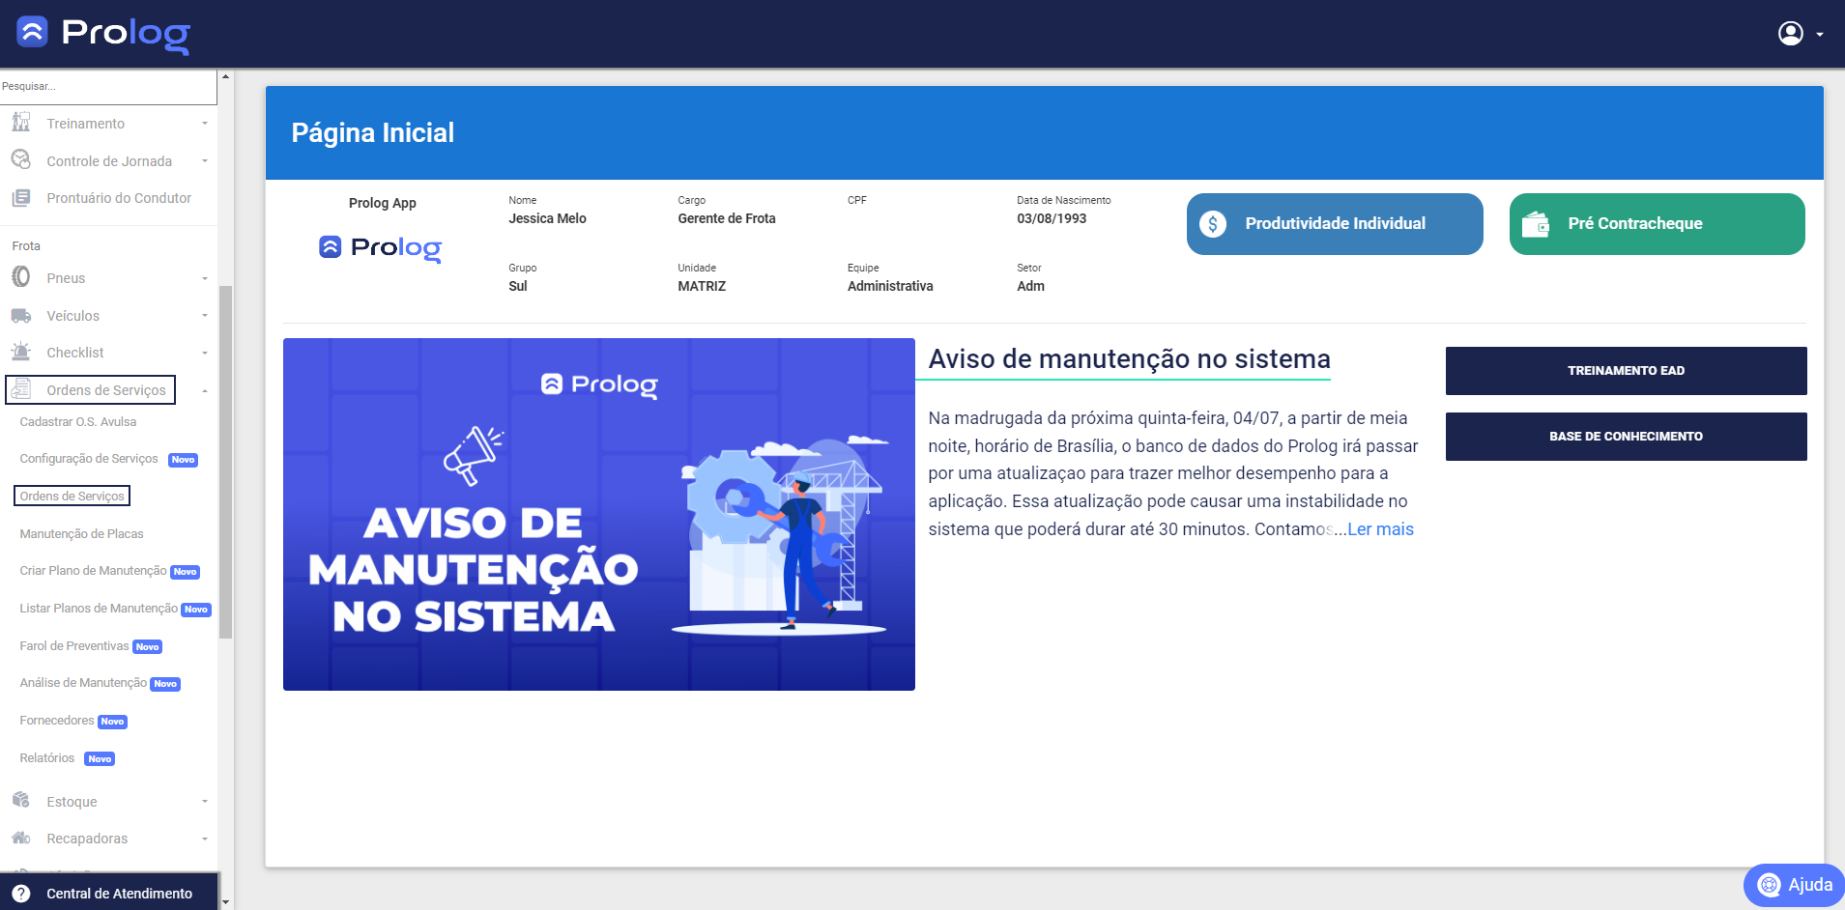Image resolution: width=1845 pixels, height=910 pixels.
Task: Click the Aviso de manutenção no sistema heading
Action: click(1129, 359)
